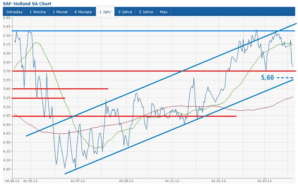Click the SAF-Holland SA Chart title
The image size is (298, 186).
(27, 4)
